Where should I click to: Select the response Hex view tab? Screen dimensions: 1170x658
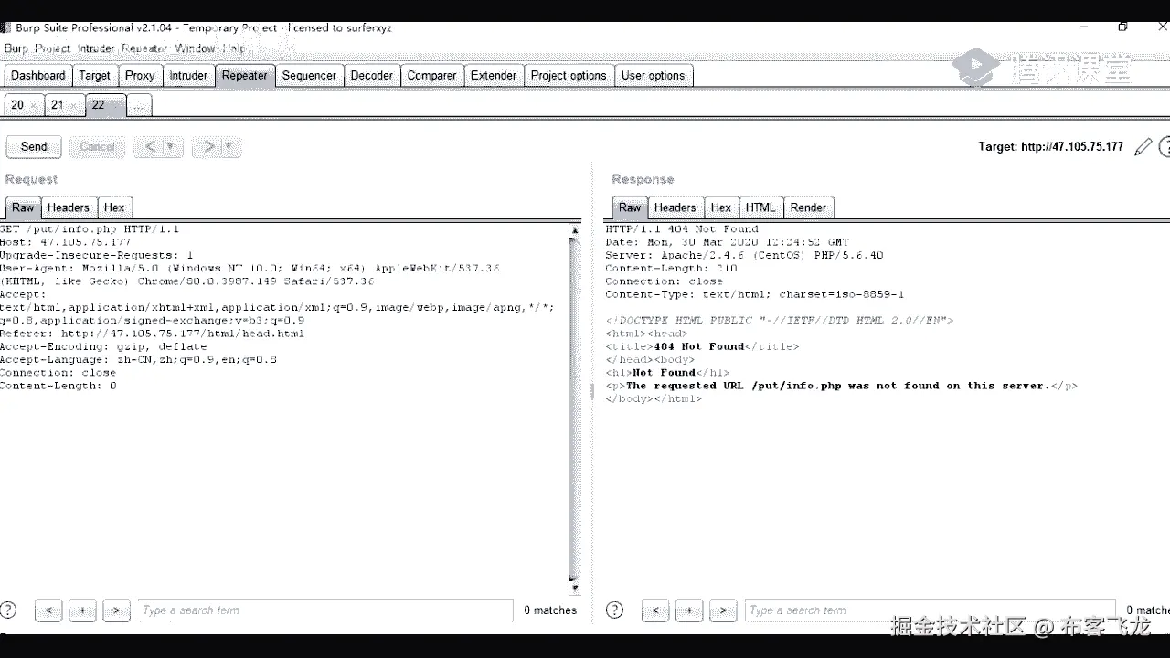(721, 207)
